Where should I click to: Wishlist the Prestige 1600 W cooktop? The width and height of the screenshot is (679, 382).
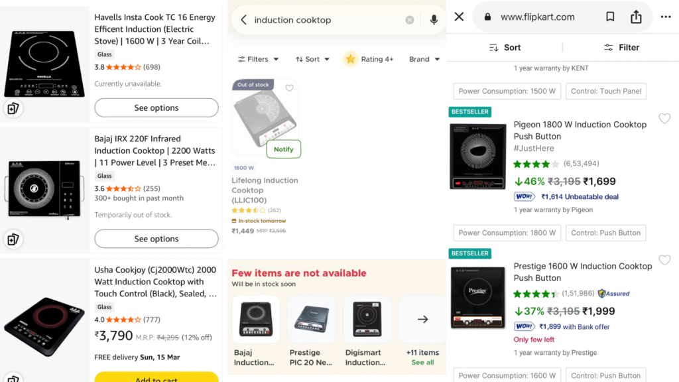[664, 260]
